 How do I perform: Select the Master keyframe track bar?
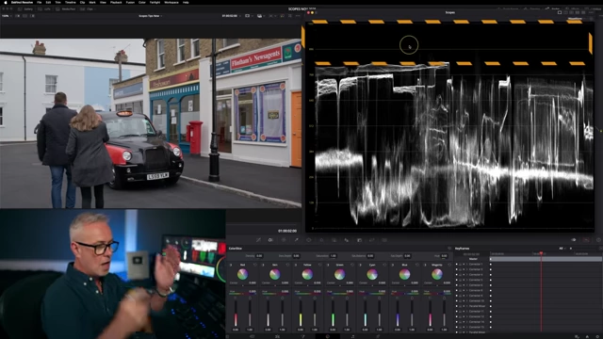coord(546,259)
